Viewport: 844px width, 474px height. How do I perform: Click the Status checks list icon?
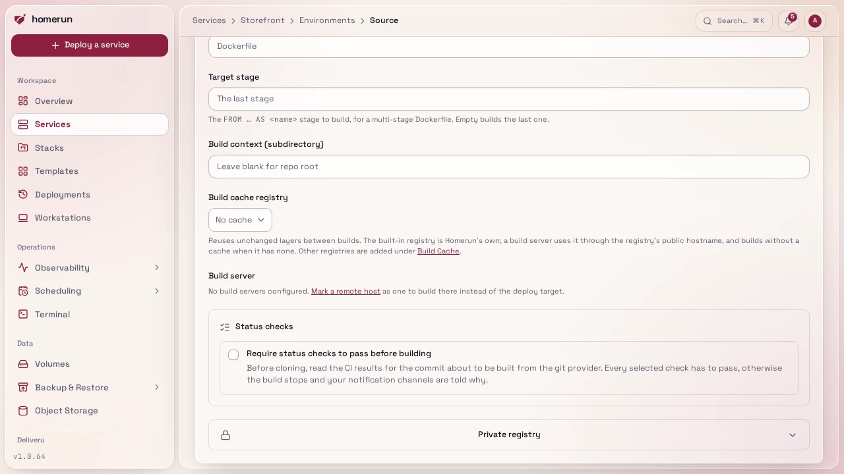(x=225, y=327)
